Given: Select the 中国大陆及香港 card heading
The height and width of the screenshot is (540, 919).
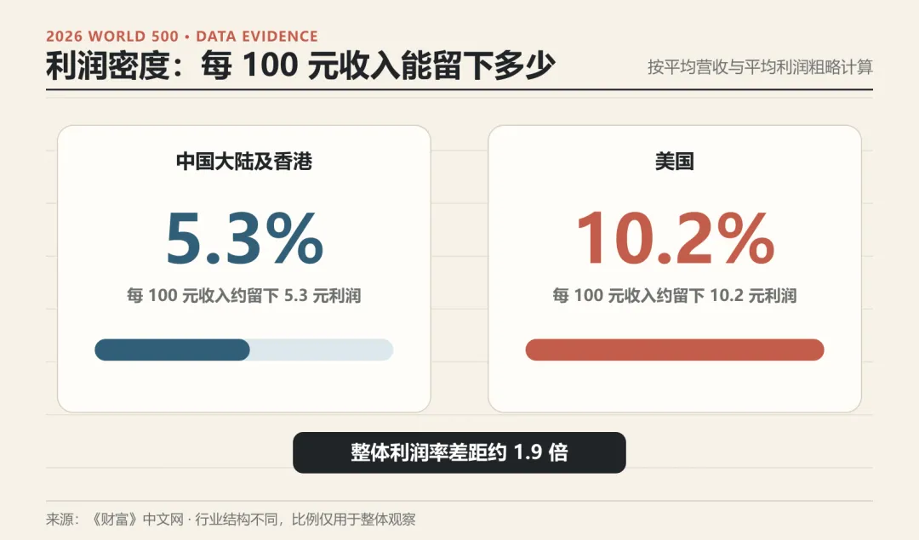Looking at the screenshot, I should pyautogui.click(x=244, y=161).
